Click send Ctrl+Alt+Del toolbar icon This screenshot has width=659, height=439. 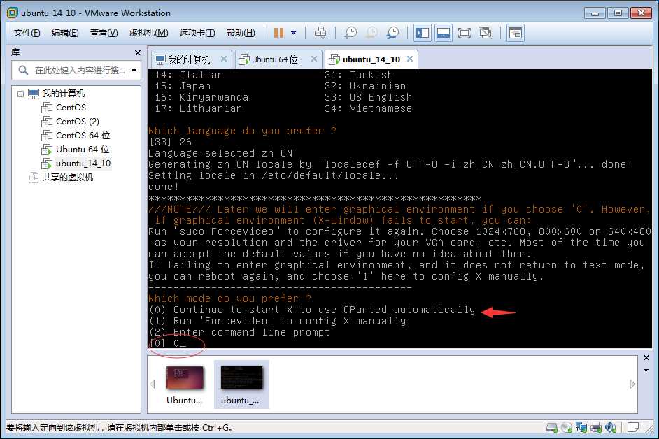click(x=320, y=33)
